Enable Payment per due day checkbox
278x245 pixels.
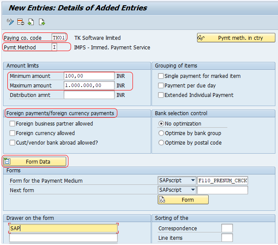click(x=161, y=86)
